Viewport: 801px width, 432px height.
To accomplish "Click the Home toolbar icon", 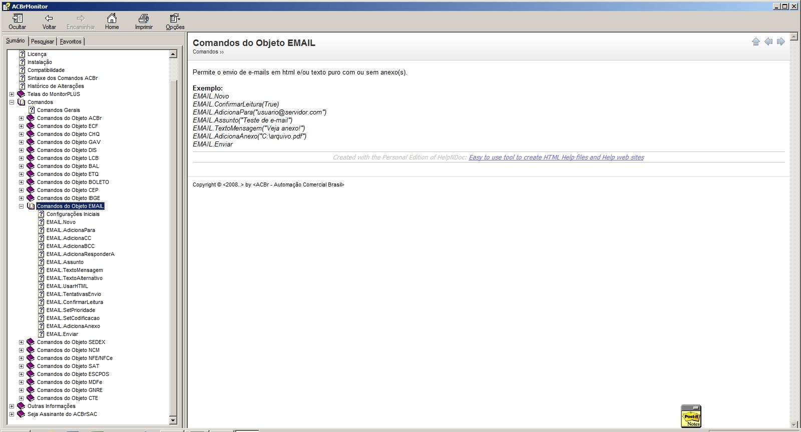I will [112, 18].
